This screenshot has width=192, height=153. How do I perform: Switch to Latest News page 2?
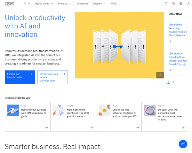[x=173, y=82]
